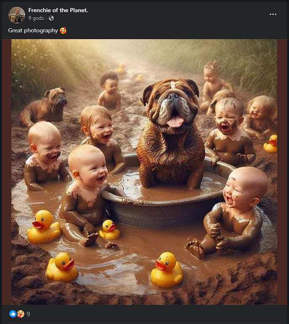Select the Great photography caption text
This screenshot has width=289, height=324.
[x=33, y=30]
